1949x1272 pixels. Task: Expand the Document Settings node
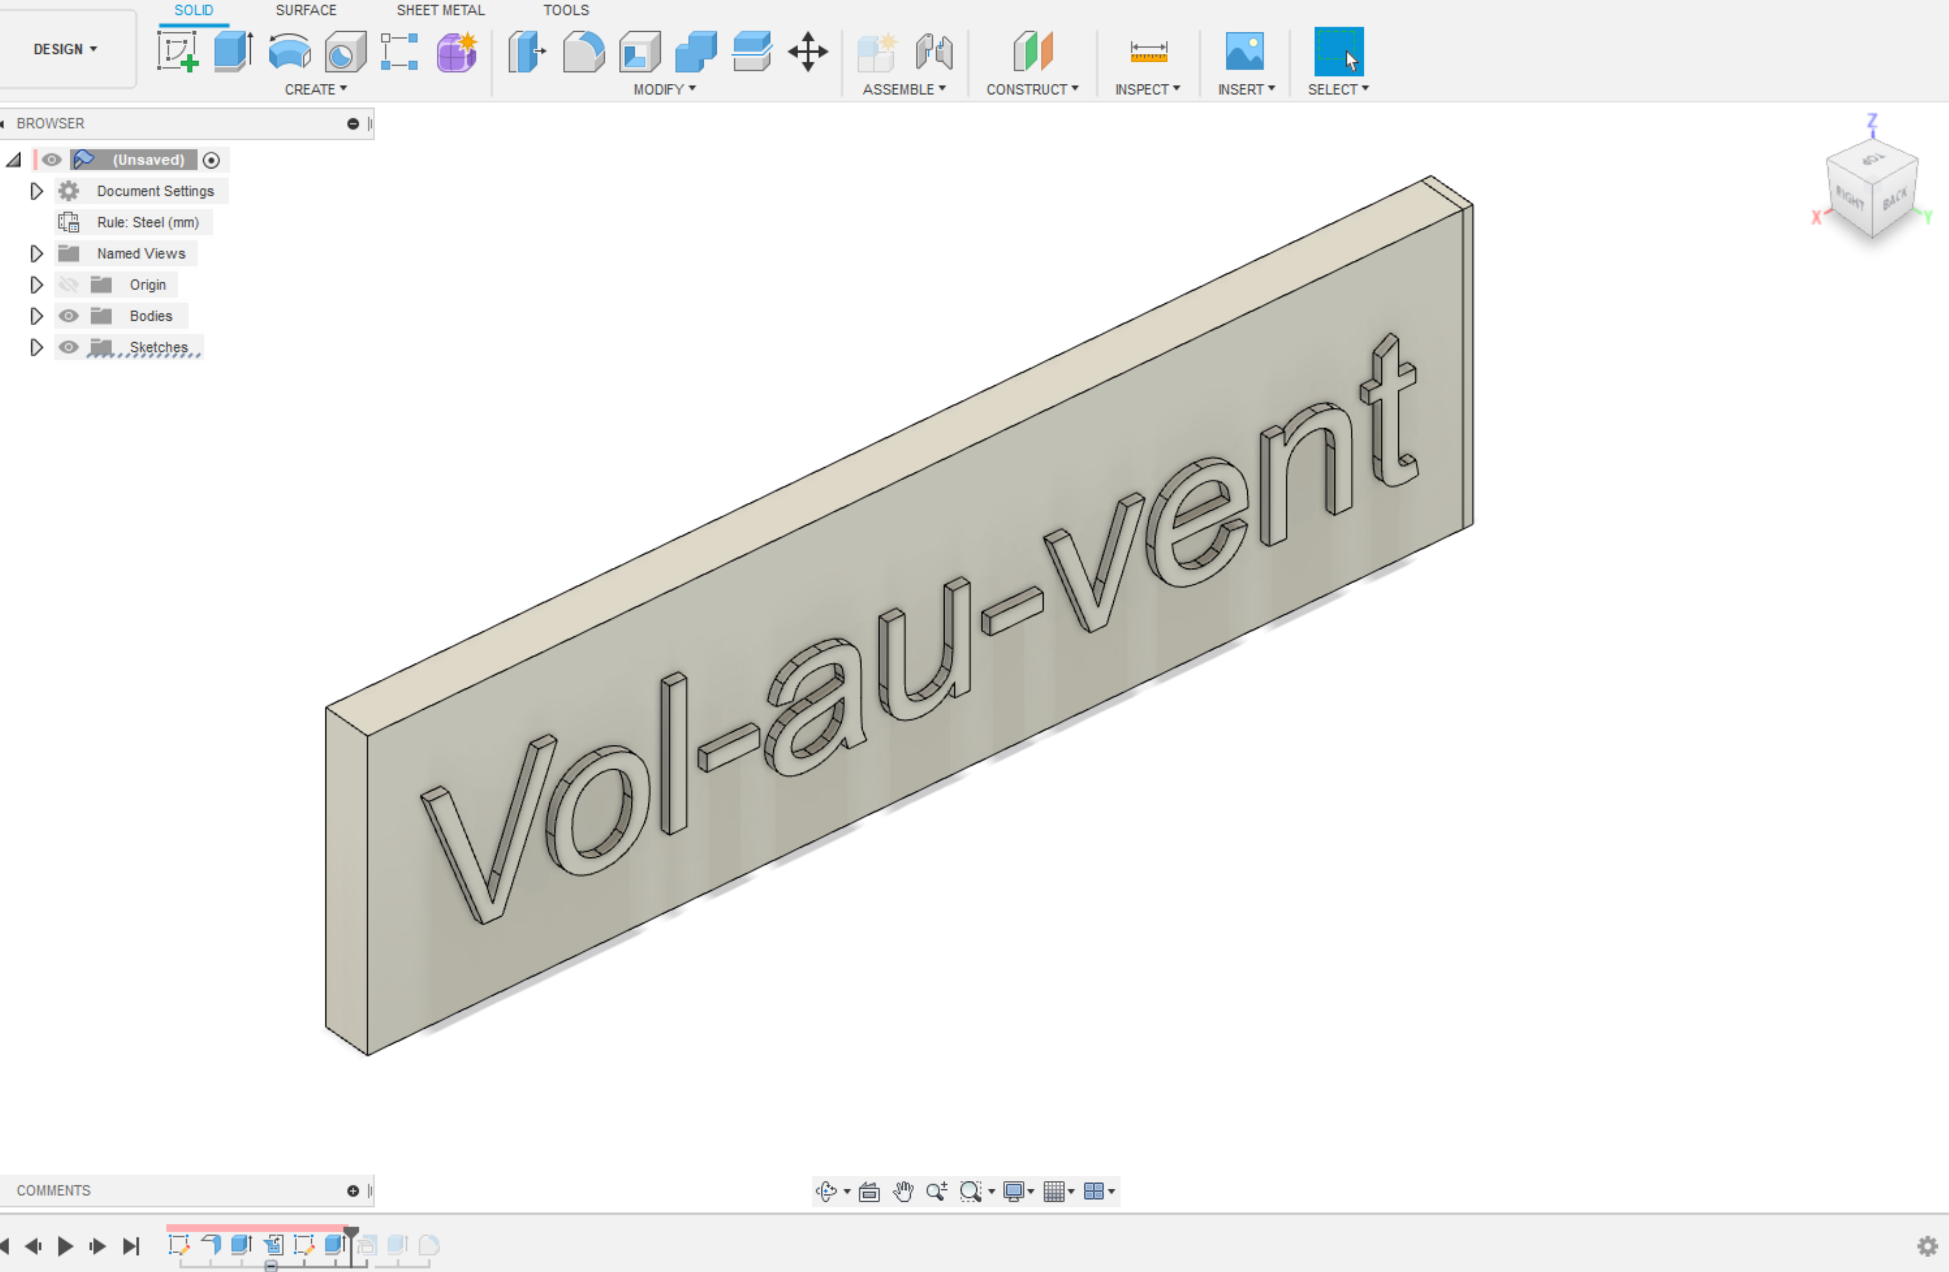[x=36, y=191]
